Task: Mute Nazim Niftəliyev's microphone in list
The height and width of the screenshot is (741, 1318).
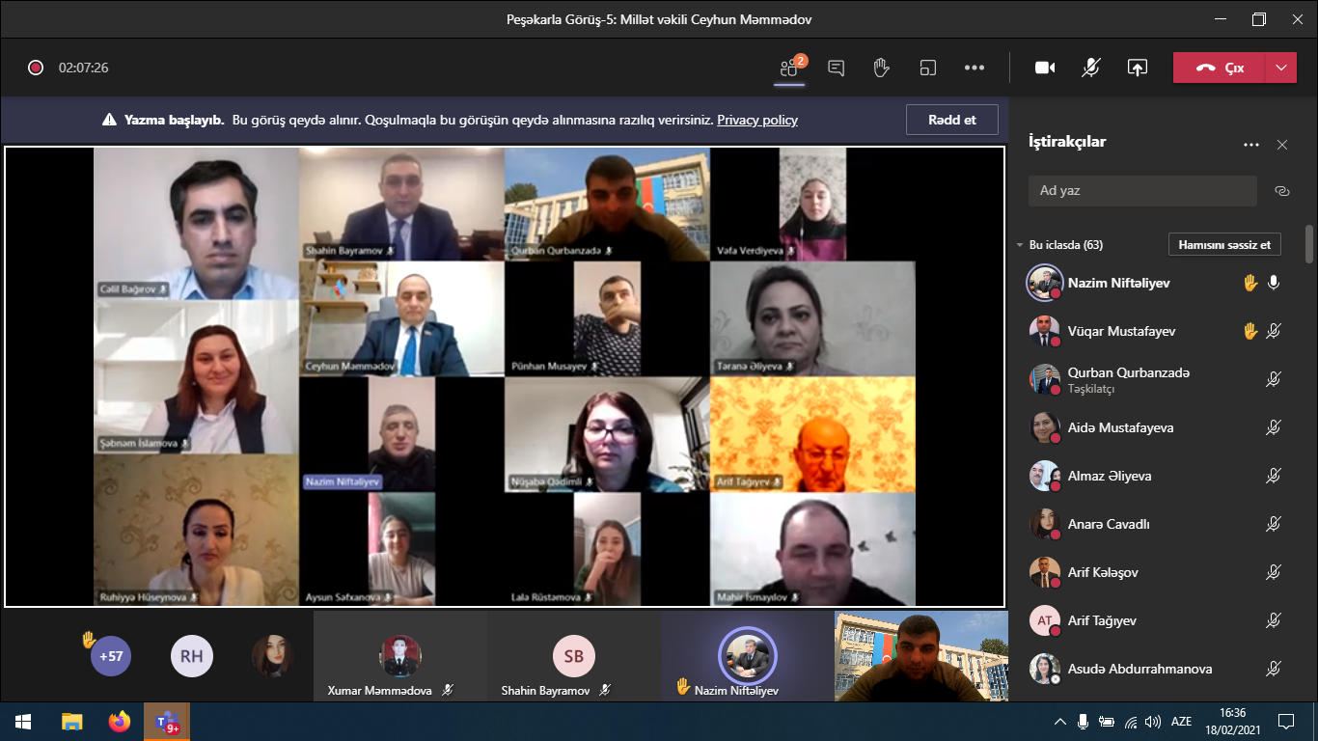Action: point(1274,283)
